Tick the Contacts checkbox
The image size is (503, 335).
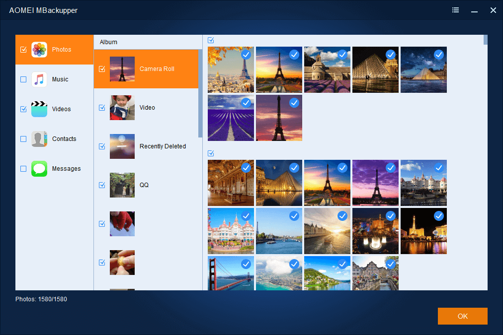tap(23, 139)
